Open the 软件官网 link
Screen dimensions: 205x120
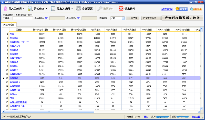(167, 9)
